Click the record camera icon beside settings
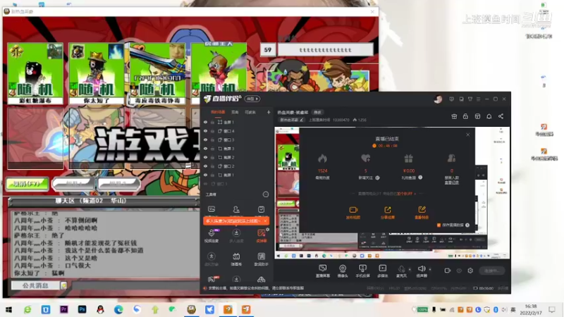Viewport: 564px width, 317px height. (x=448, y=271)
